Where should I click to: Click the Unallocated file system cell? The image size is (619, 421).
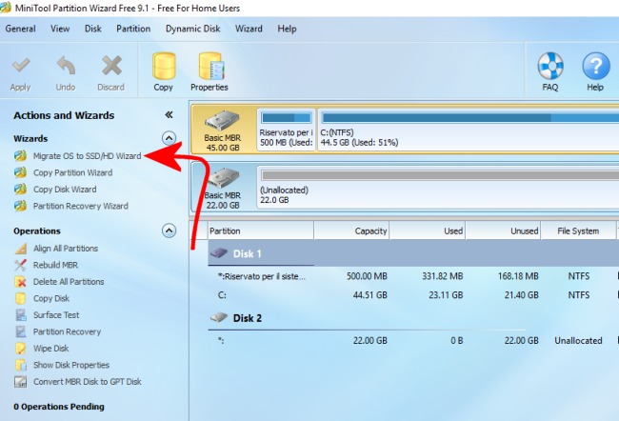[578, 340]
